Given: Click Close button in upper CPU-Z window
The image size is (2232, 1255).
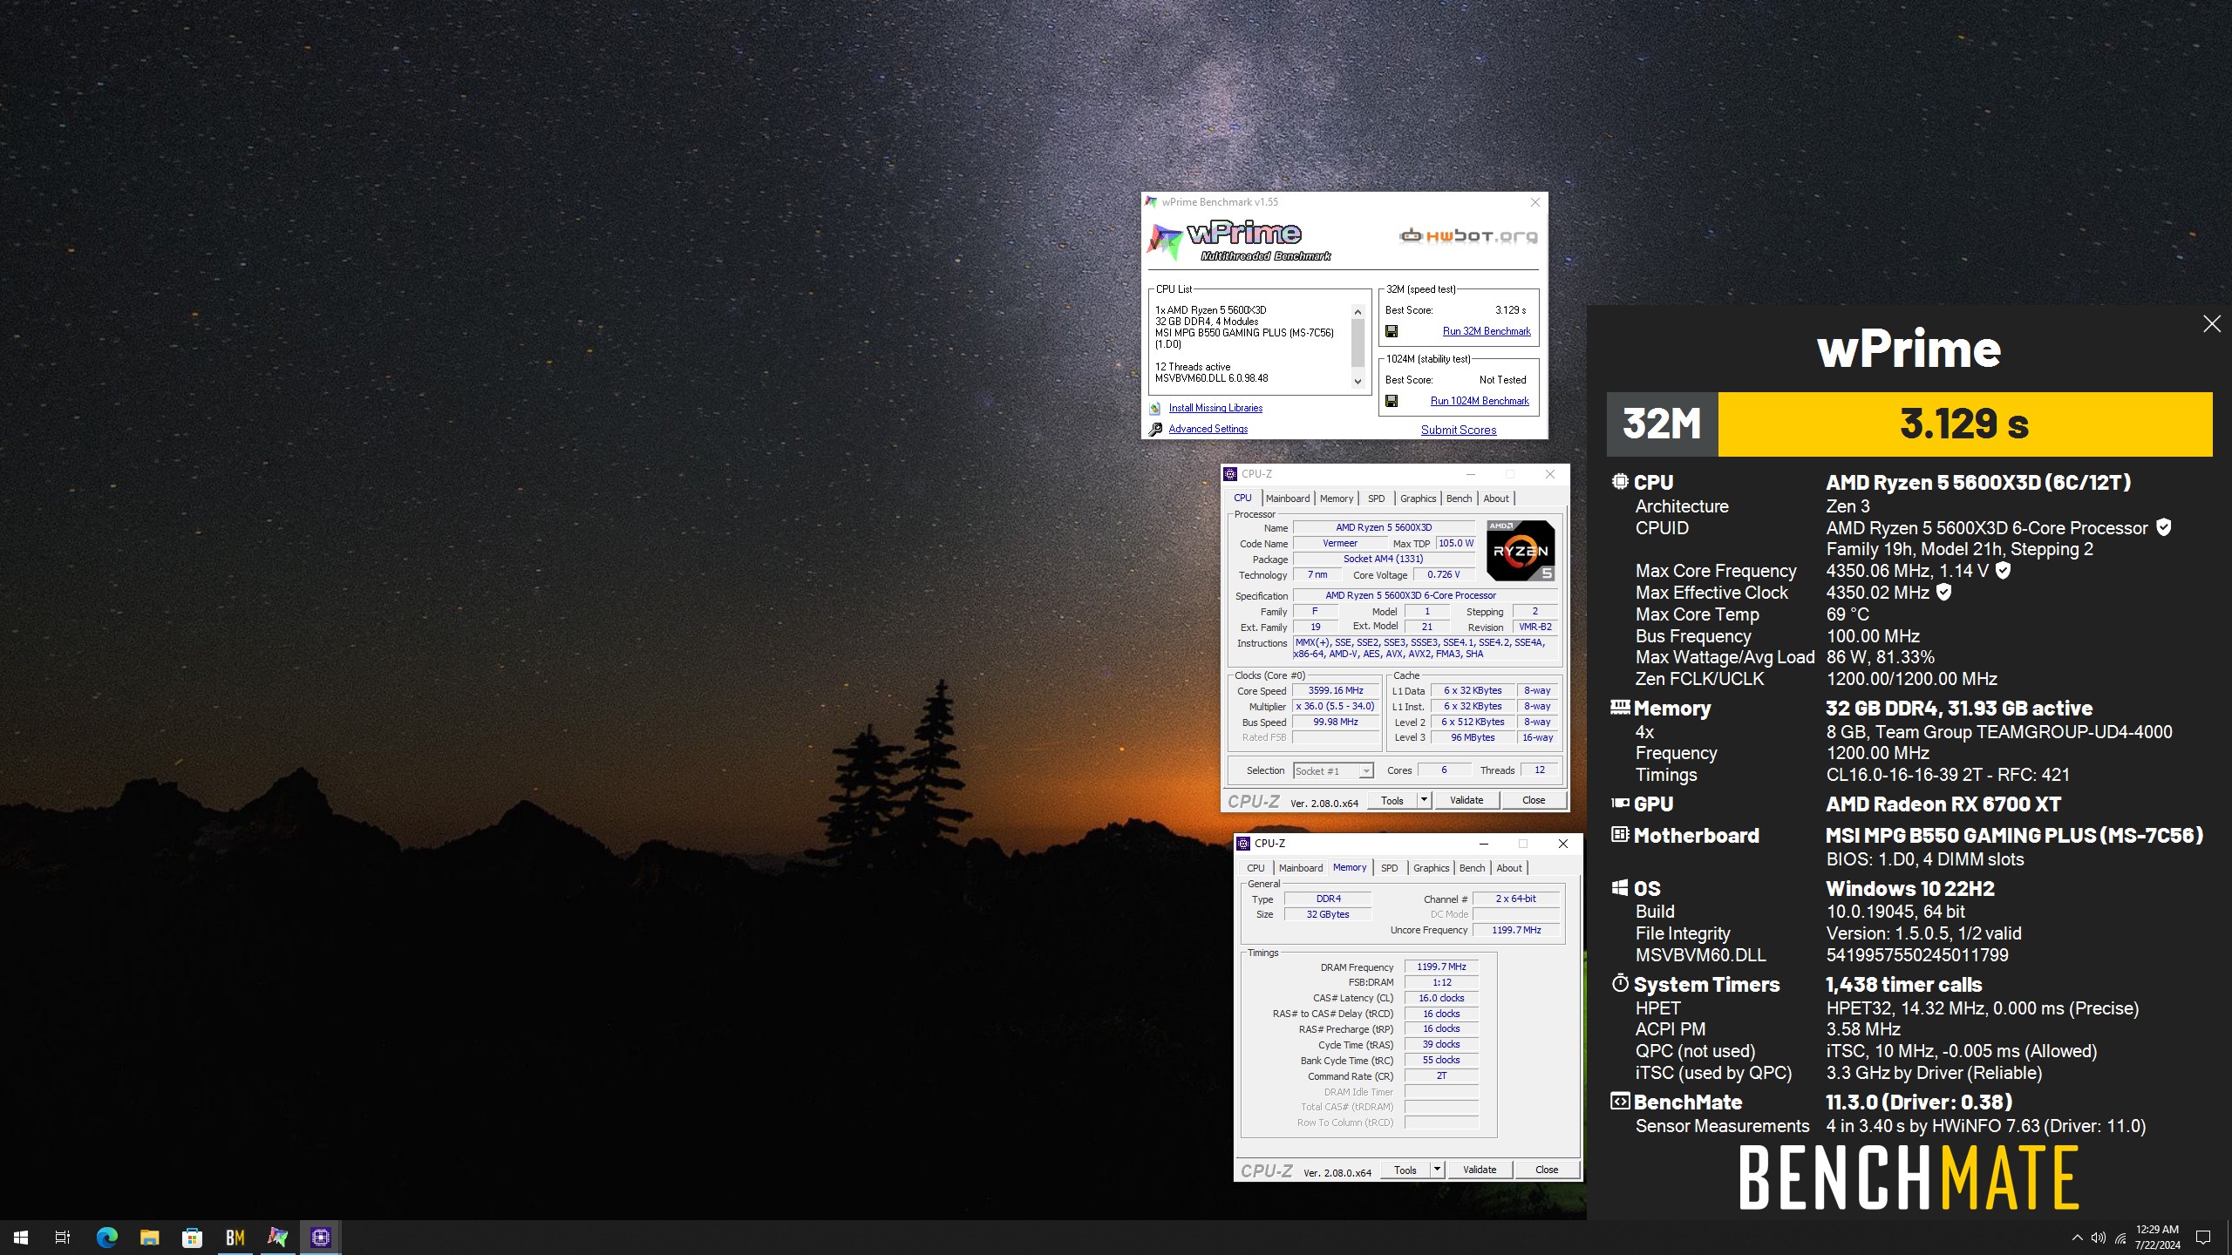Looking at the screenshot, I should click(1534, 800).
